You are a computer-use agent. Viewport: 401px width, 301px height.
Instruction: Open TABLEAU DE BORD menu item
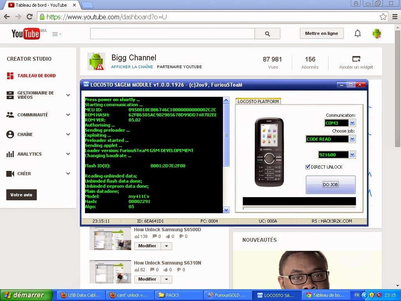(36, 76)
